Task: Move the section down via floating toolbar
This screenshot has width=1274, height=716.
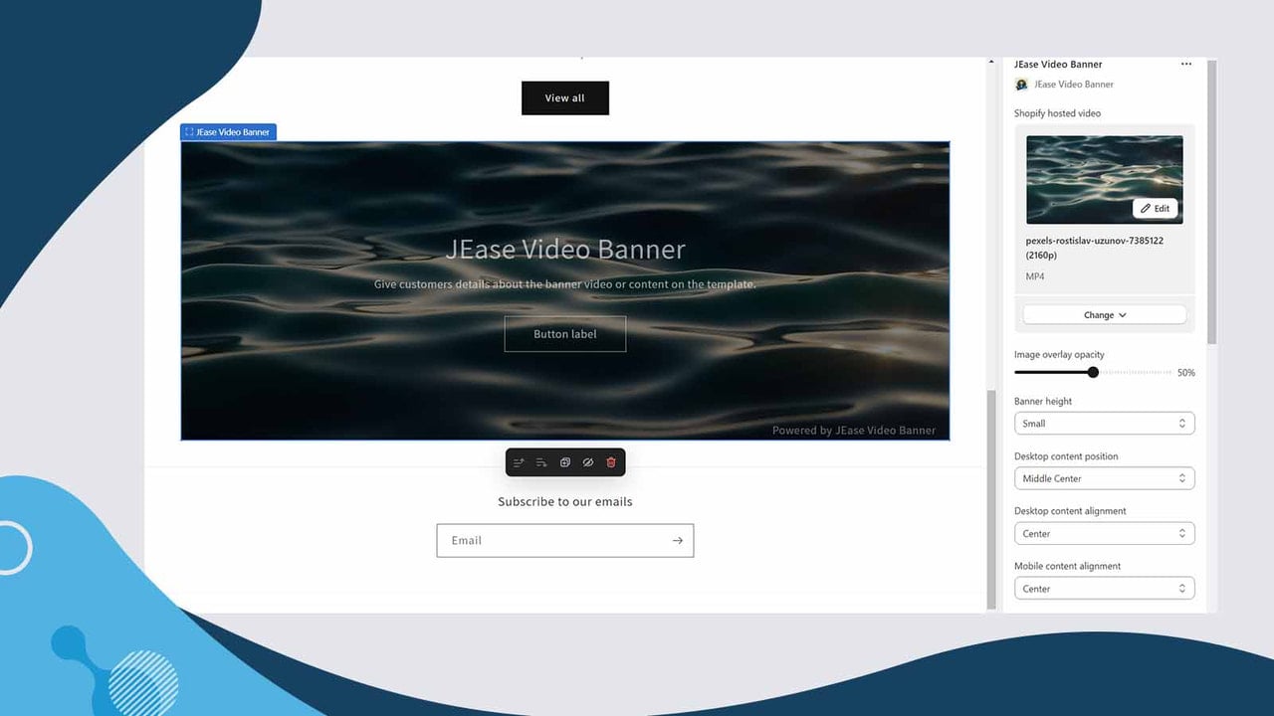Action: [541, 462]
